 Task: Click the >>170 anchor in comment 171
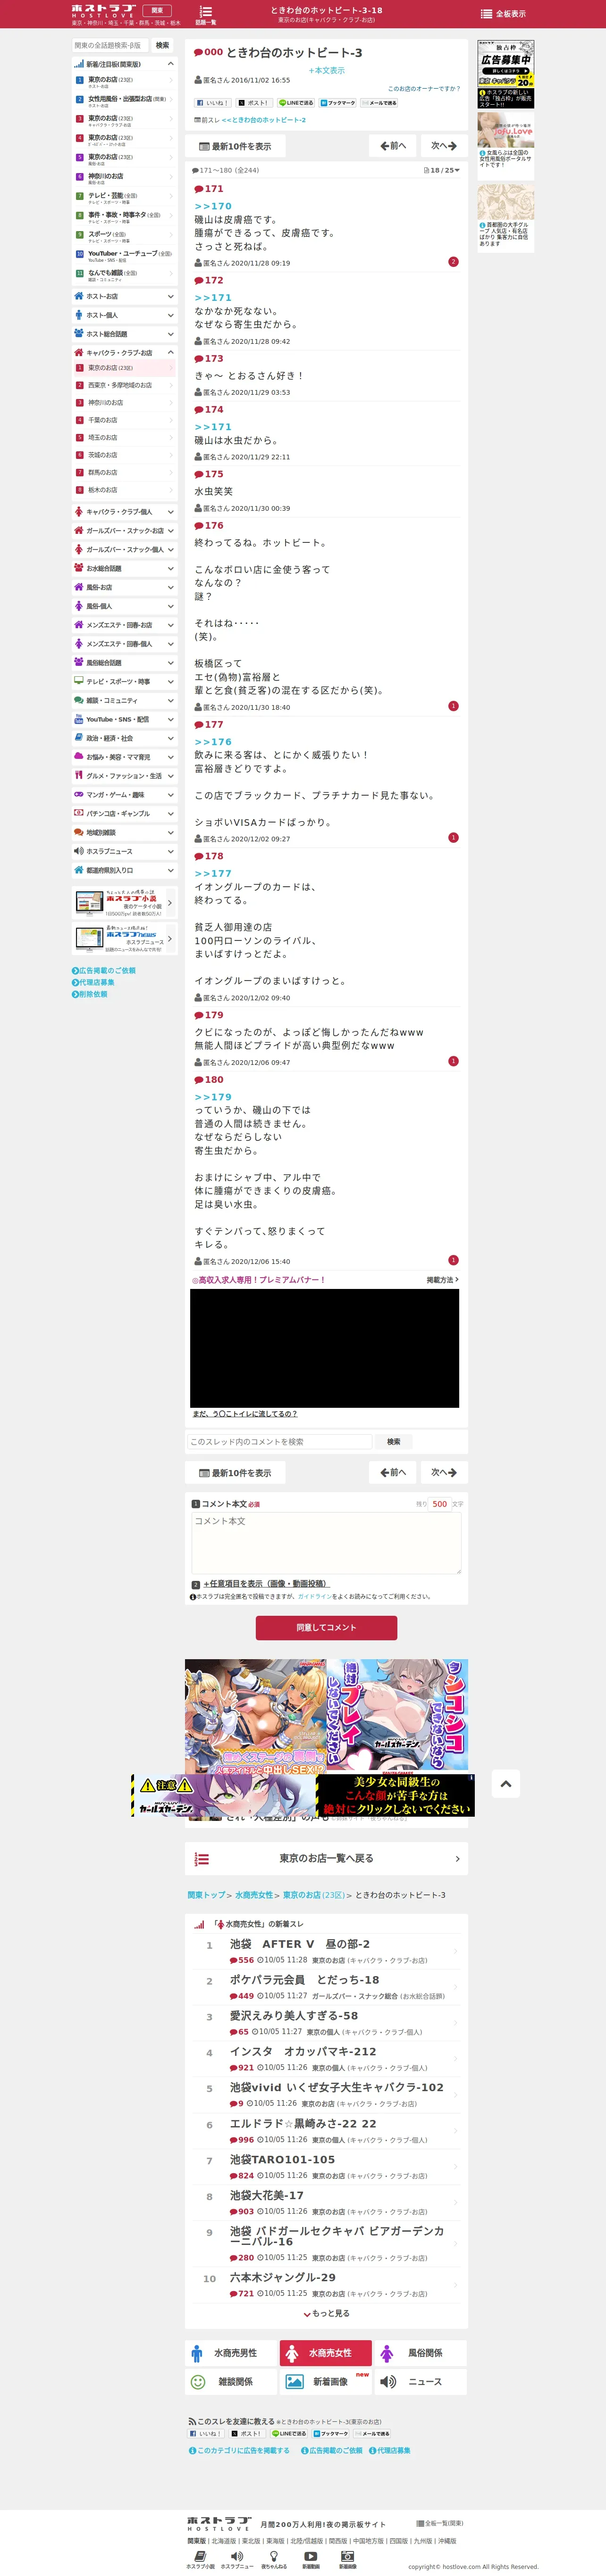point(213,206)
